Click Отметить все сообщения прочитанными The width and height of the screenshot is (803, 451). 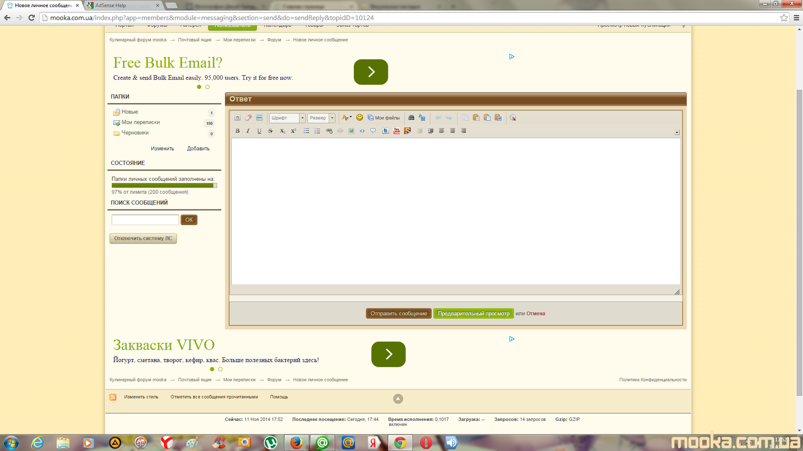point(214,397)
